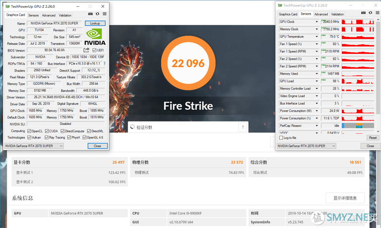Click Close button in Sensors GPU-Z window

[x=370, y=146]
